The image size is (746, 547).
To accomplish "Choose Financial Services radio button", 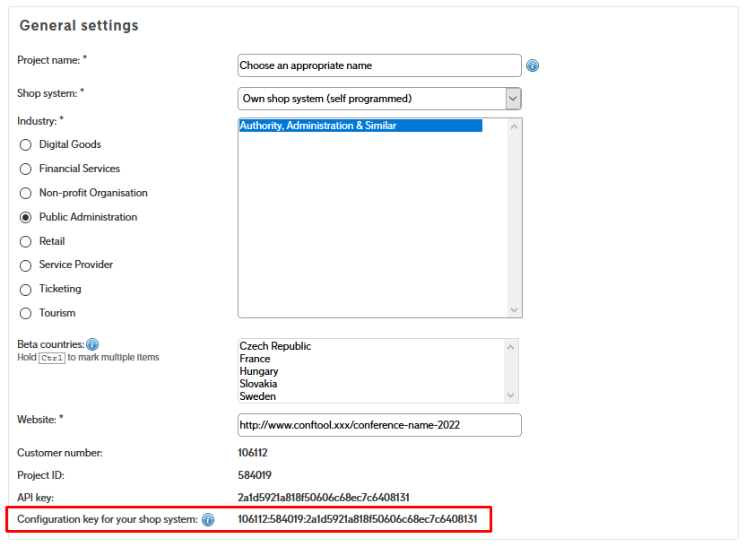I will click(26, 169).
